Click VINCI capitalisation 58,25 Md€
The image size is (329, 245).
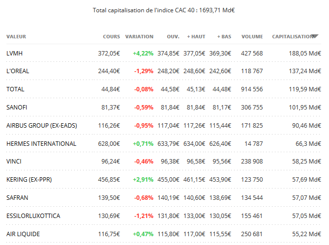click(306, 162)
